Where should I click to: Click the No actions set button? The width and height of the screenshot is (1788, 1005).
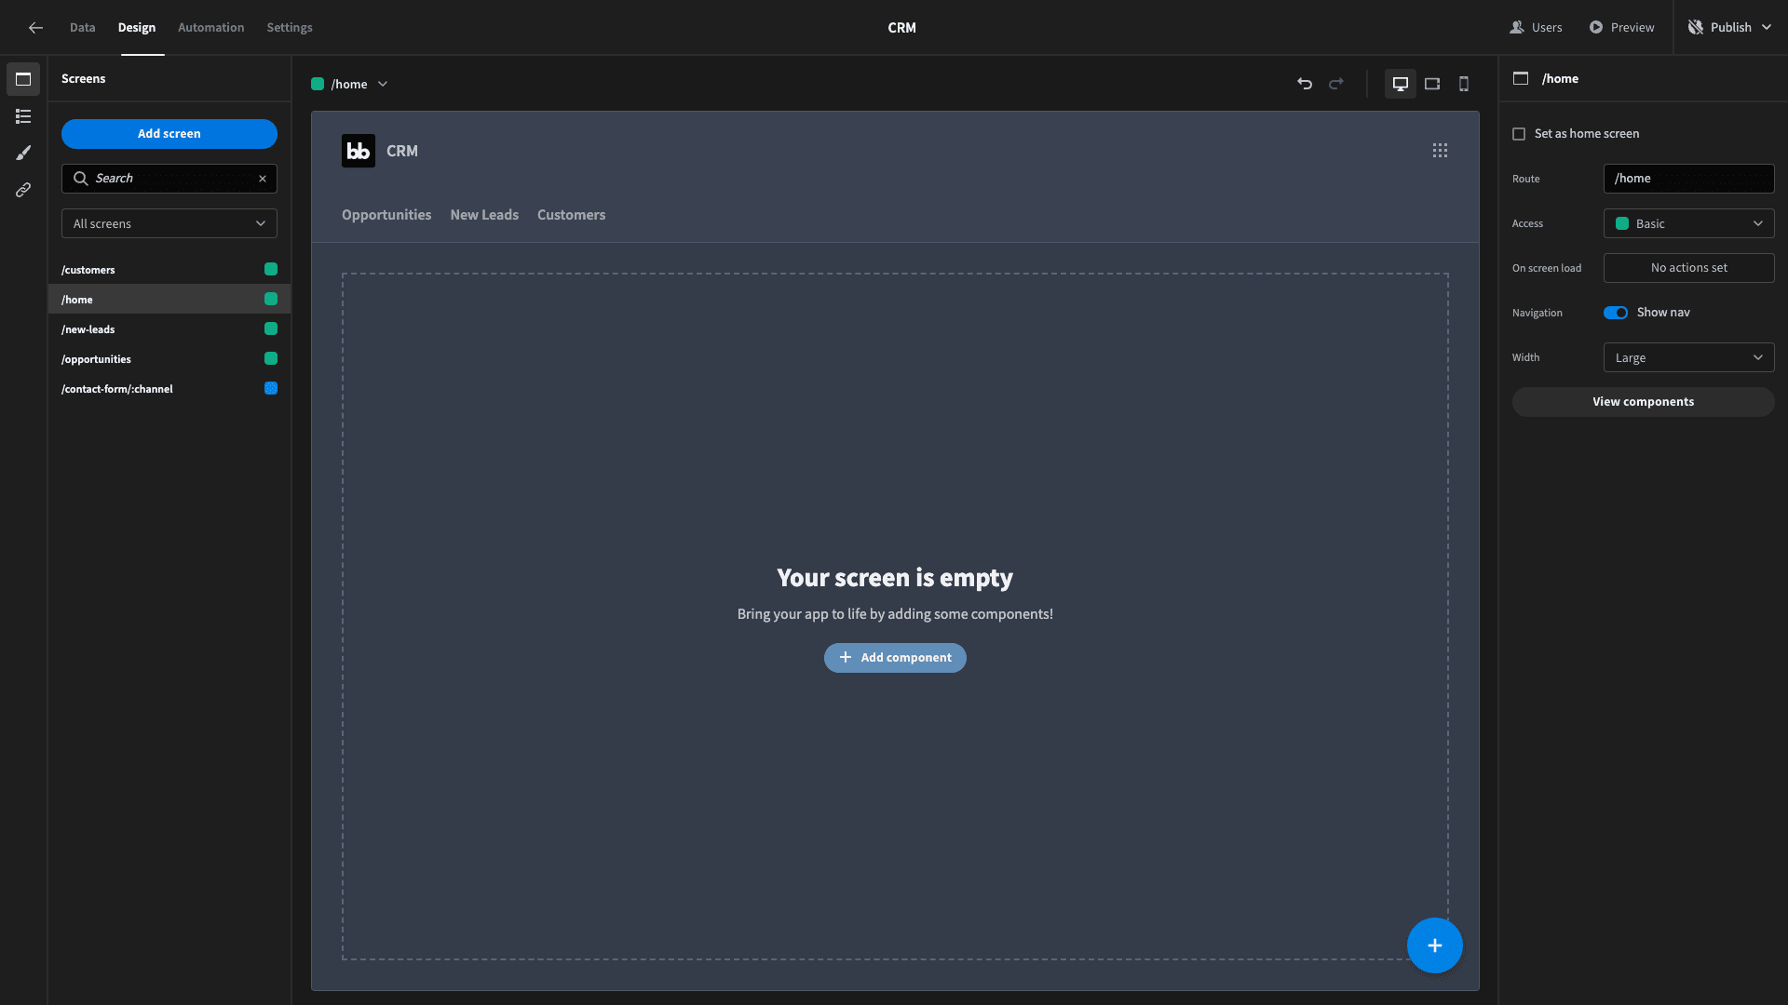(1689, 268)
